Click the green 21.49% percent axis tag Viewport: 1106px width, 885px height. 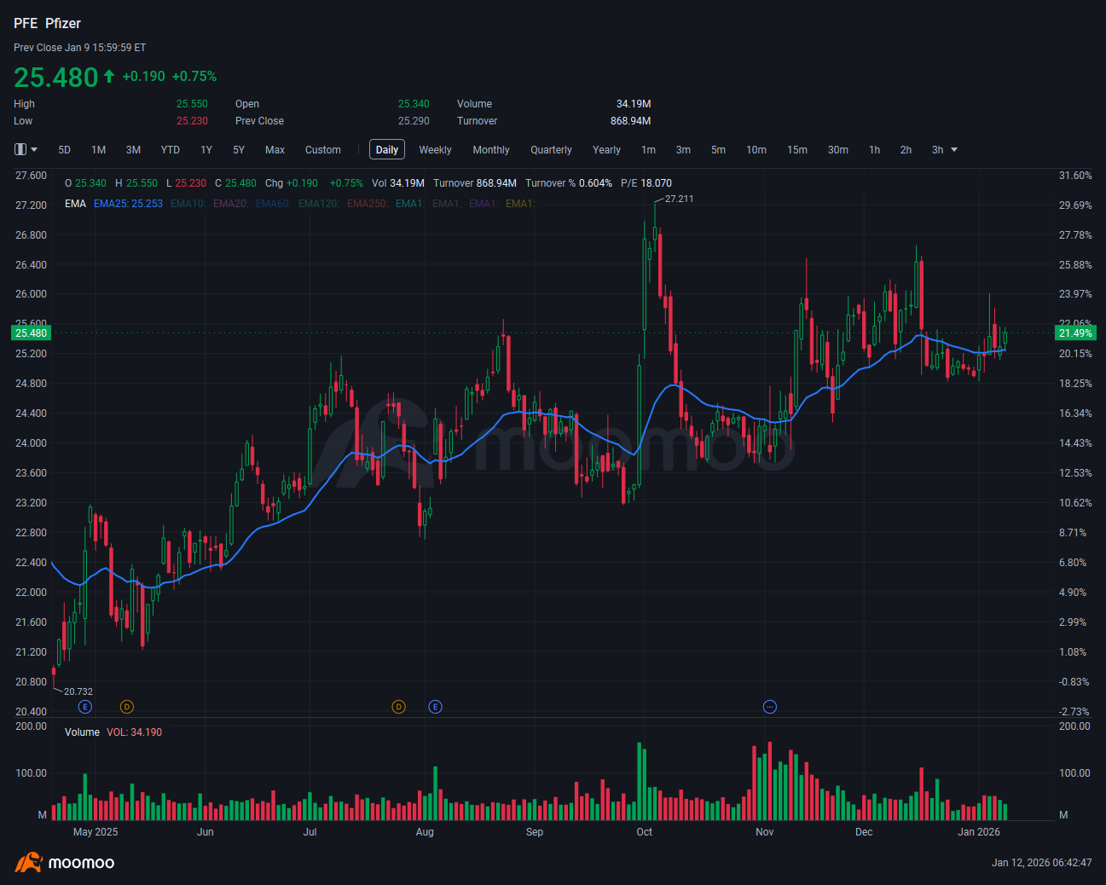1075,333
